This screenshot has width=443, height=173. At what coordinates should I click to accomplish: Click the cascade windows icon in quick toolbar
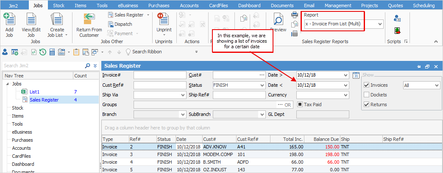(95, 52)
